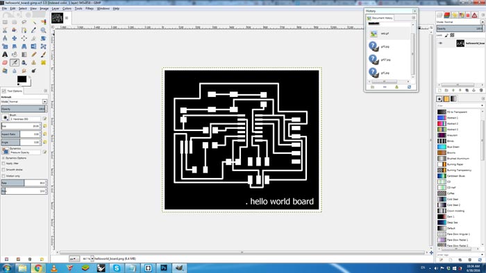Select the Measure compass tool
This screenshot has height=273, width=486.
click(5, 38)
